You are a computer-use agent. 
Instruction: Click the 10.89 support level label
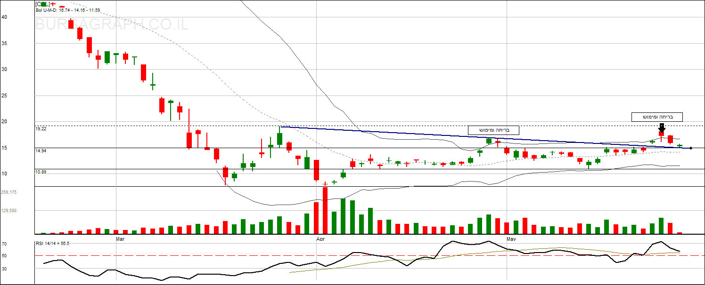coord(41,172)
